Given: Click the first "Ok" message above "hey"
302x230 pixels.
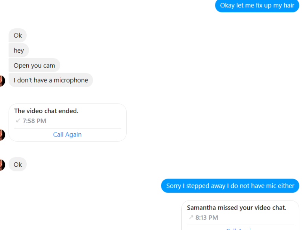Looking at the screenshot, I should (x=18, y=35).
